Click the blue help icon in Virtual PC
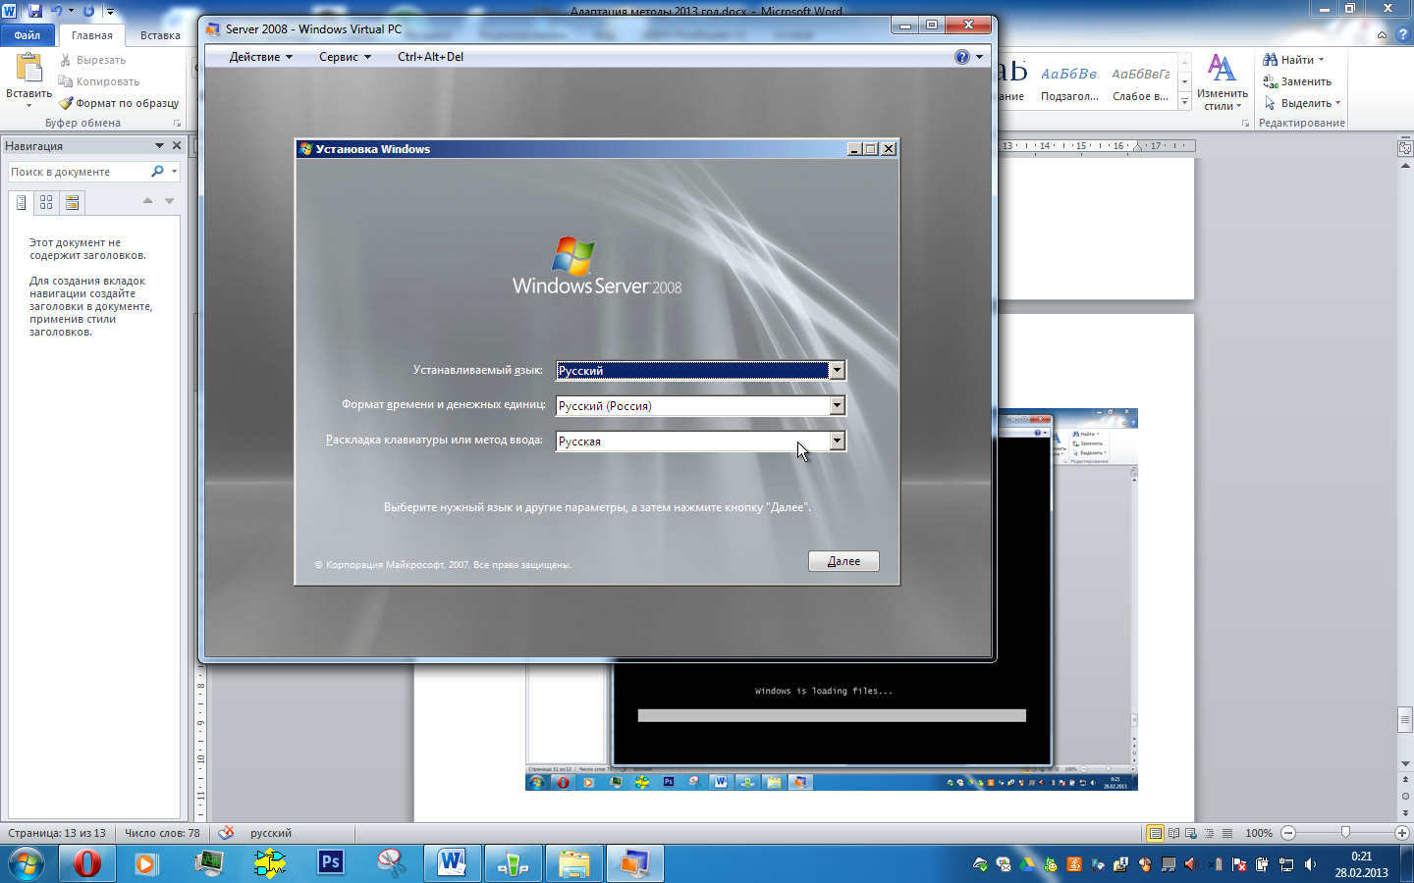 [x=962, y=57]
